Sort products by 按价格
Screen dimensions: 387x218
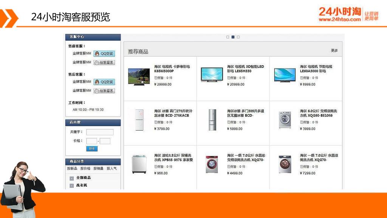(x=85, y=168)
